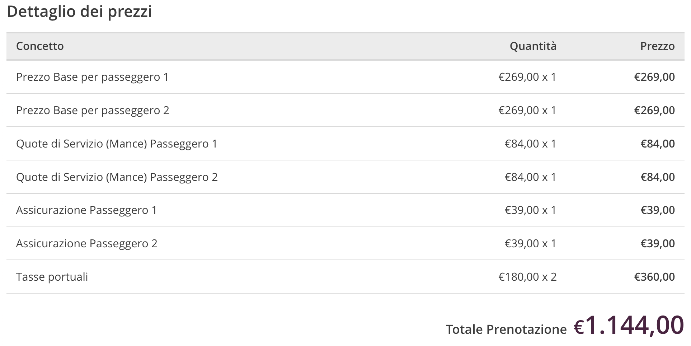
Task: Click €269,00 x 1 quantity for passeggero 2
Action: 527,111
